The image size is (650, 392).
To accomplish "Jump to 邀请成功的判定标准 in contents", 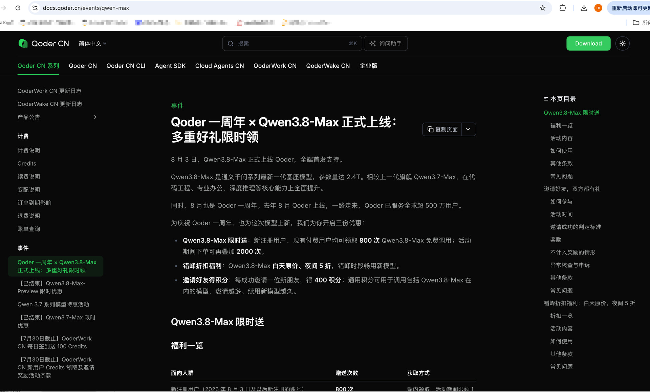I will (x=576, y=227).
